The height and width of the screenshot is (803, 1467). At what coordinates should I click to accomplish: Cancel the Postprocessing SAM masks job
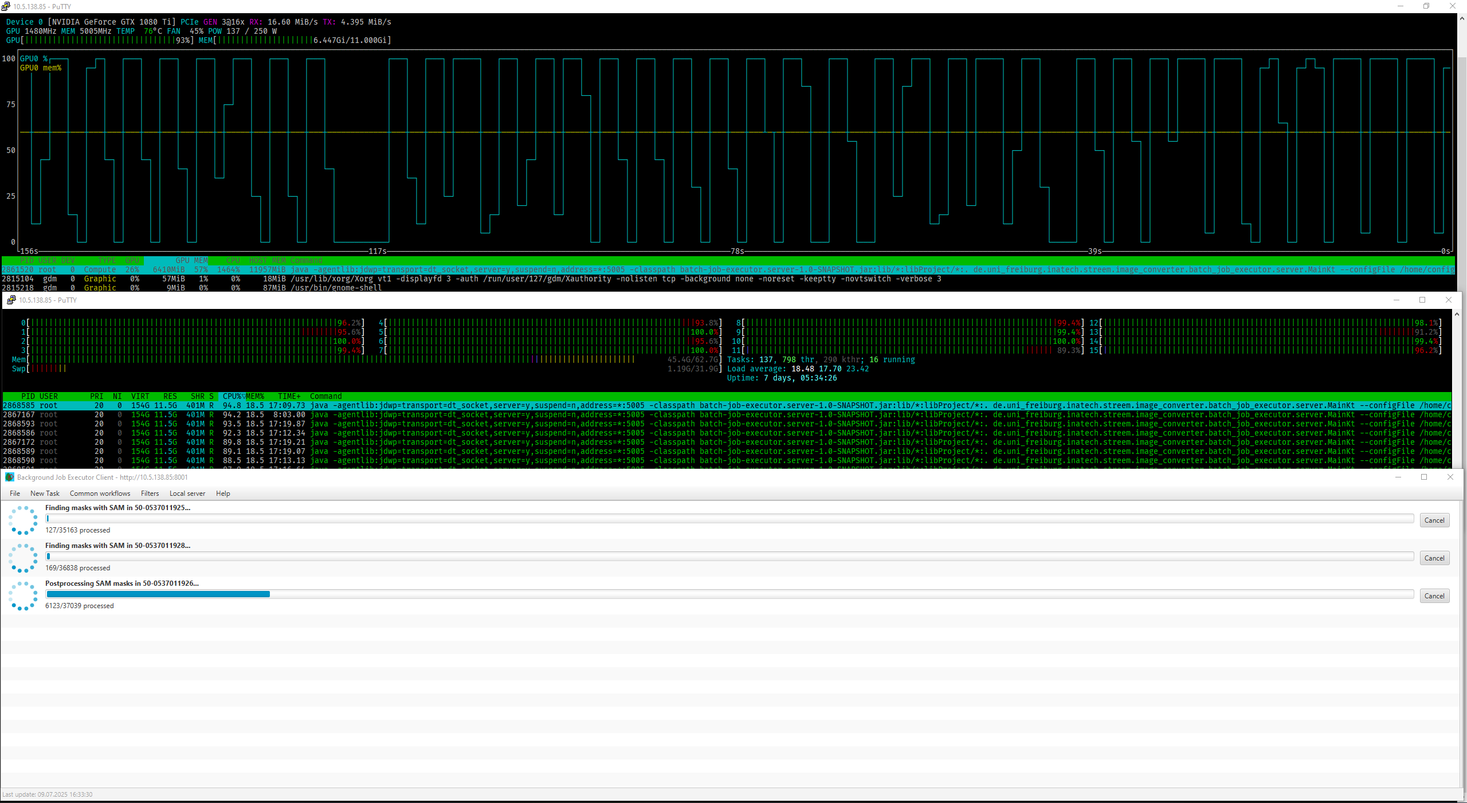[1434, 596]
